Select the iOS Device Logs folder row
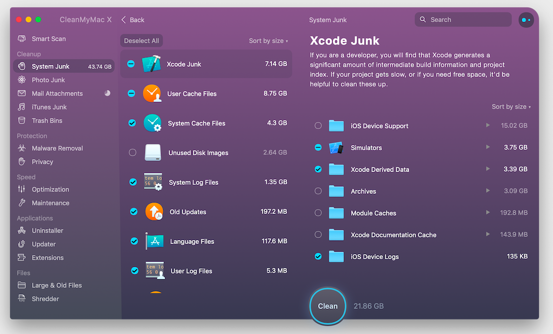 point(421,257)
